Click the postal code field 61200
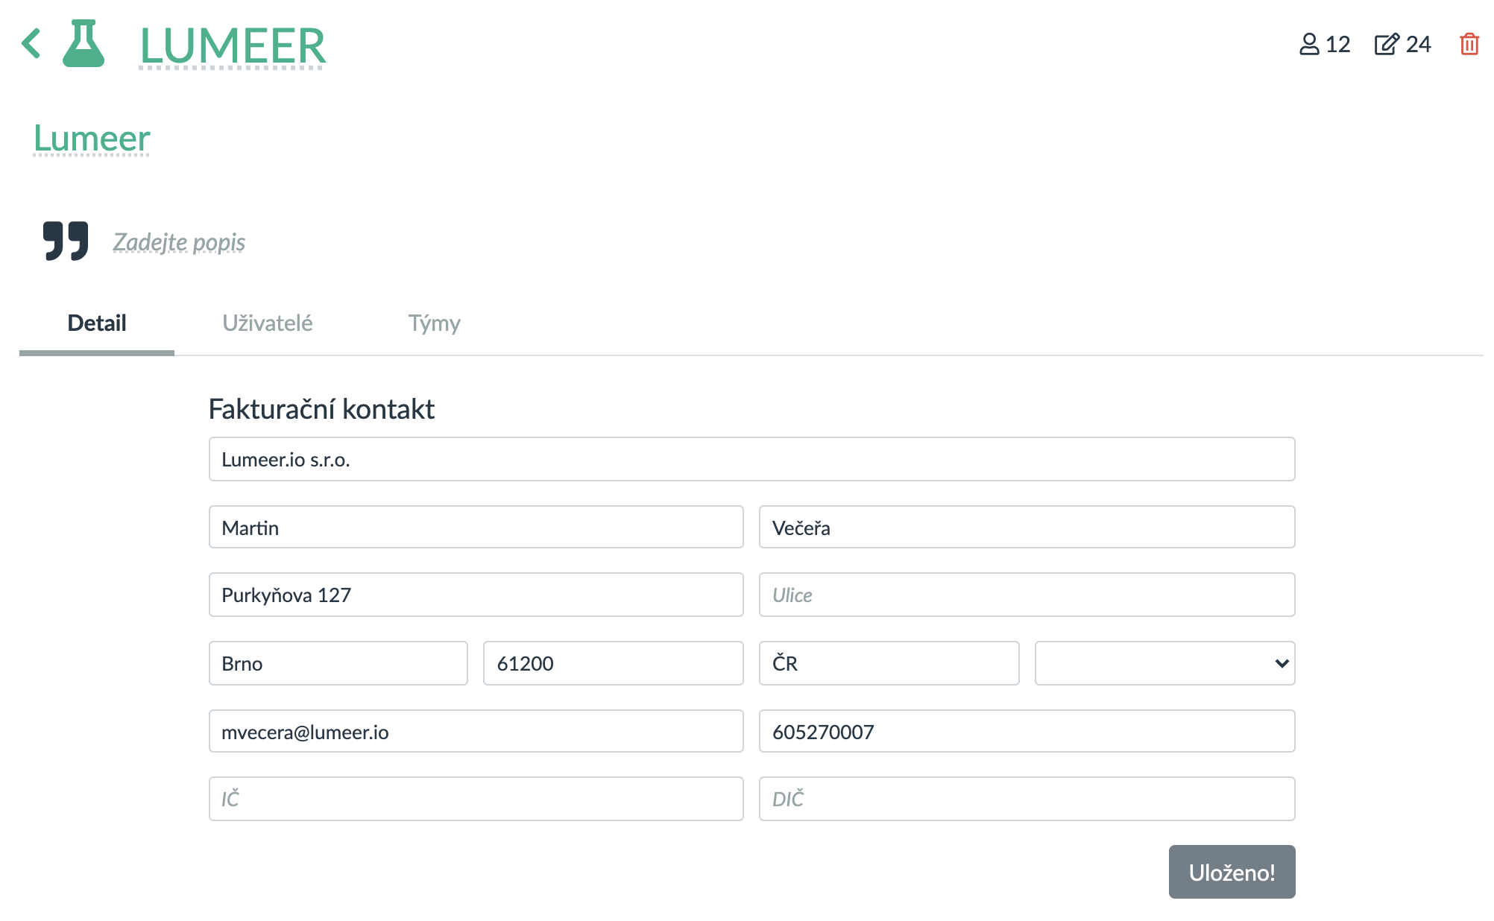 614,663
